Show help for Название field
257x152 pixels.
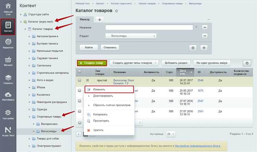tap(196, 27)
